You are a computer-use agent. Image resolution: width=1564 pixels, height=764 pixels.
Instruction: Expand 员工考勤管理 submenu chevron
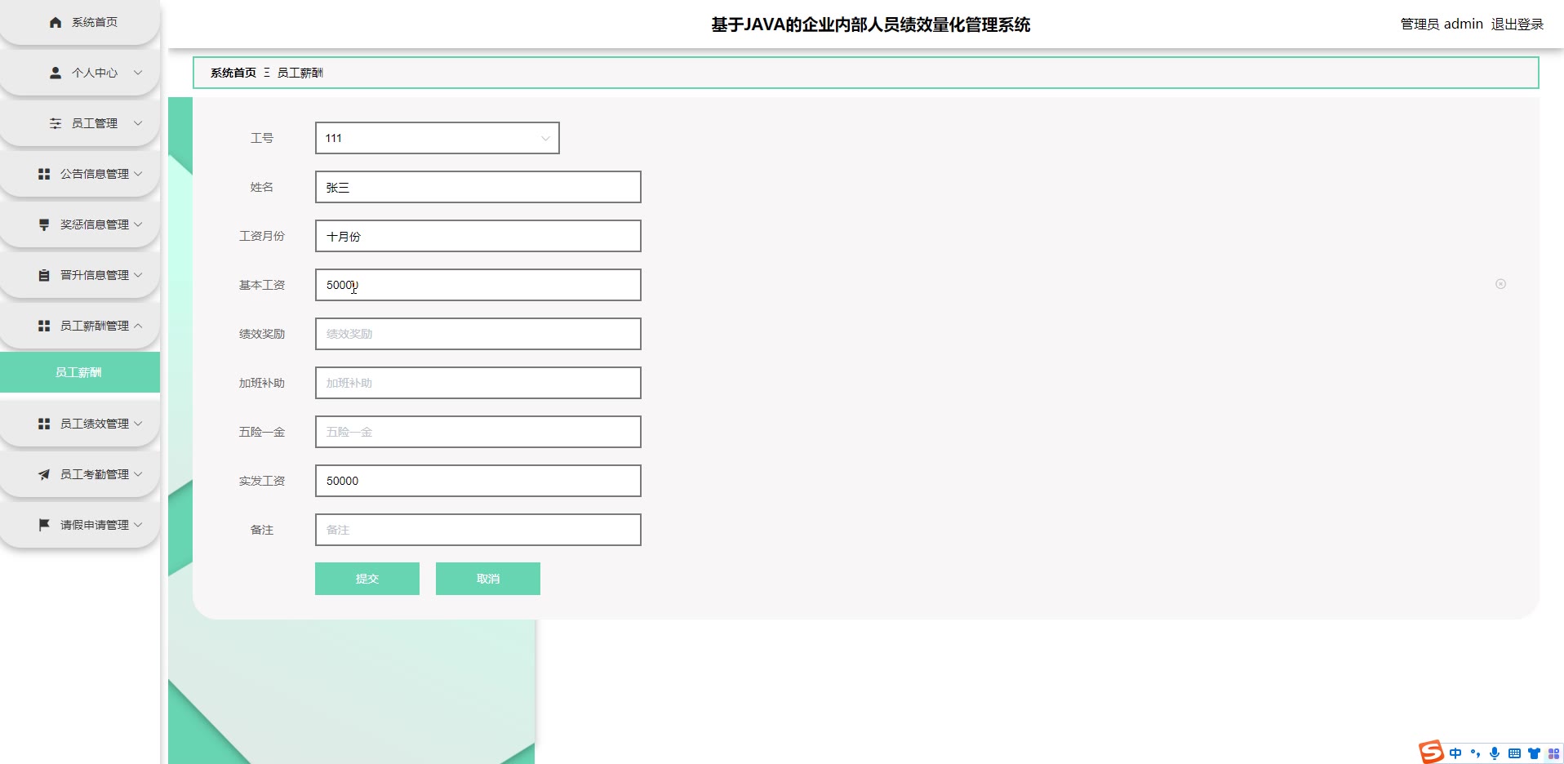[x=138, y=474]
